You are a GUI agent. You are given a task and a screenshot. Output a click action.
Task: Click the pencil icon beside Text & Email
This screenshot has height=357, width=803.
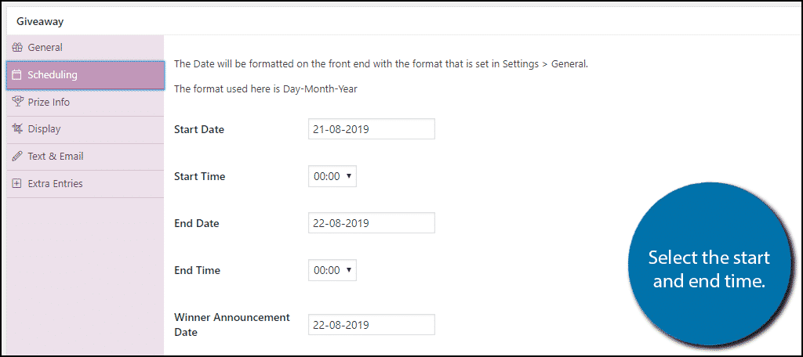(17, 157)
